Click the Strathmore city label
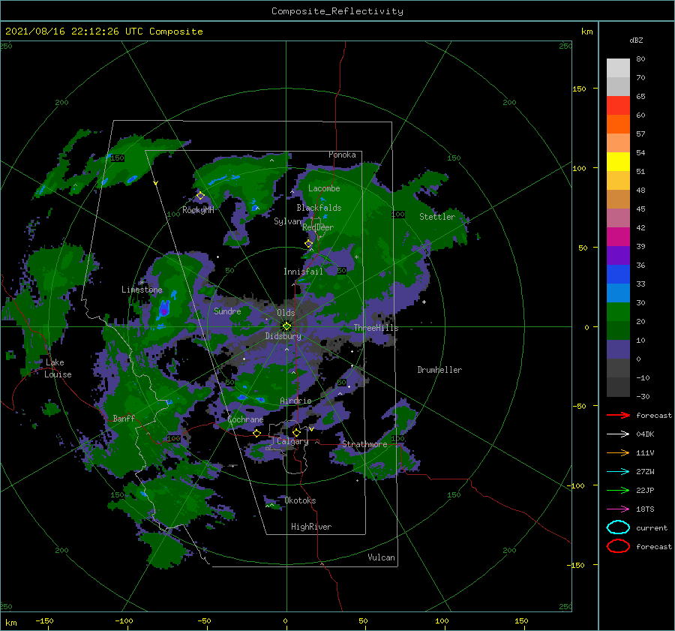 [x=364, y=444]
